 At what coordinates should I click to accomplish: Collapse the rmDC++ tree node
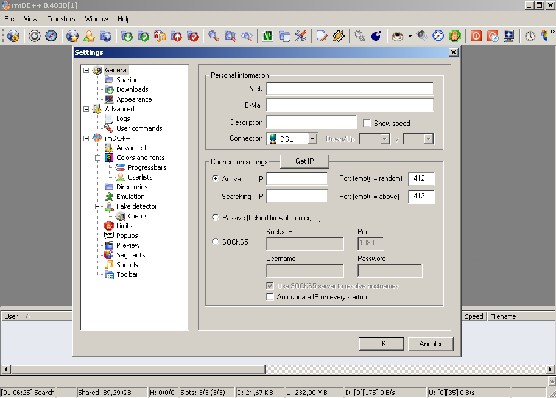86,138
